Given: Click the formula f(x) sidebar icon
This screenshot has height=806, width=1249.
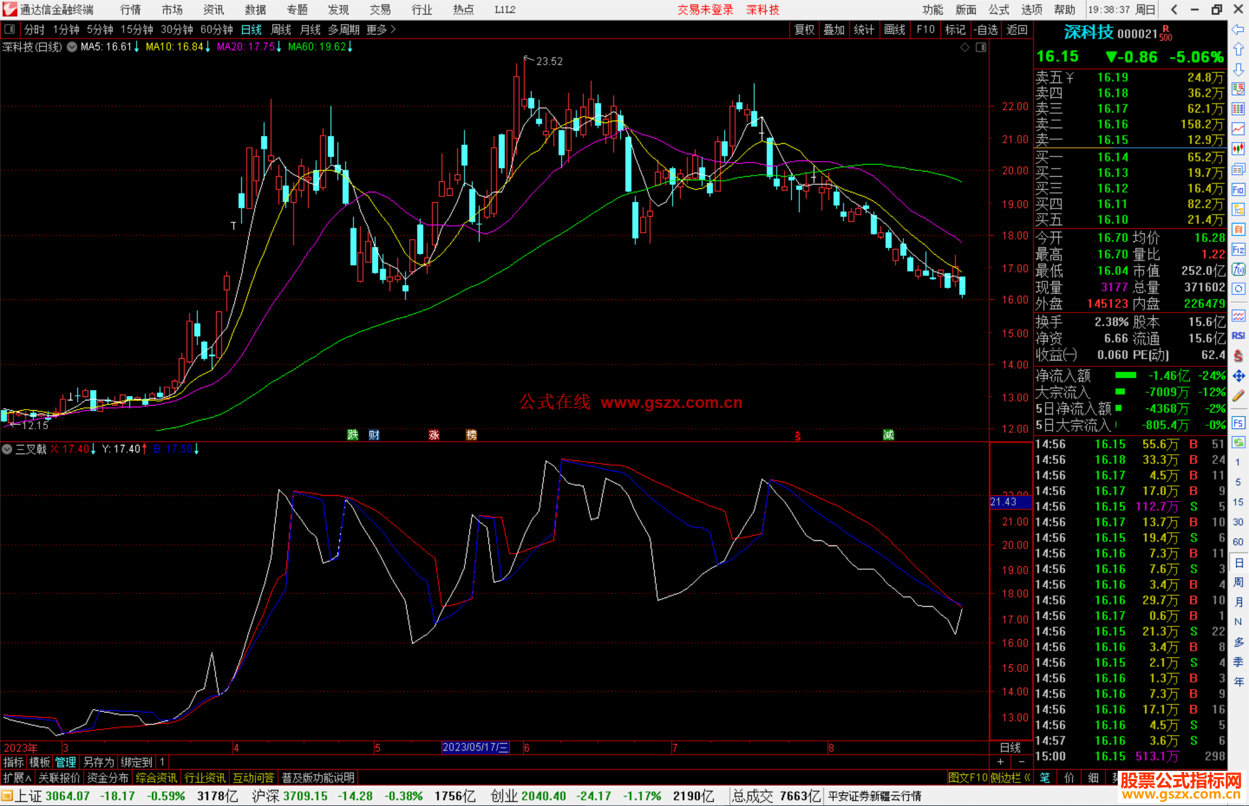Looking at the screenshot, I should 1238,269.
